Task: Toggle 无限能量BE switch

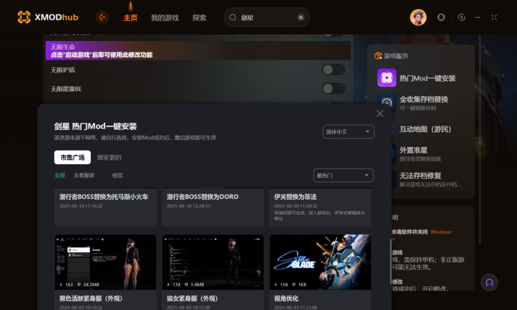Action: click(333, 88)
